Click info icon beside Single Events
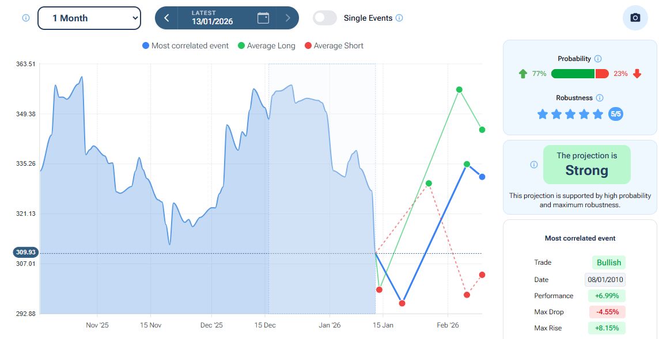This screenshot has width=659, height=339. (x=399, y=18)
